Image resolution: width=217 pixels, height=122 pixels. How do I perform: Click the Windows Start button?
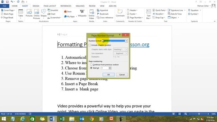pyautogui.click(x=4, y=119)
